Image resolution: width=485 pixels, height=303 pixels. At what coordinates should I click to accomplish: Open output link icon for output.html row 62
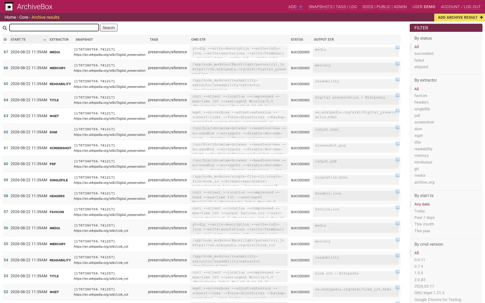[398, 128]
